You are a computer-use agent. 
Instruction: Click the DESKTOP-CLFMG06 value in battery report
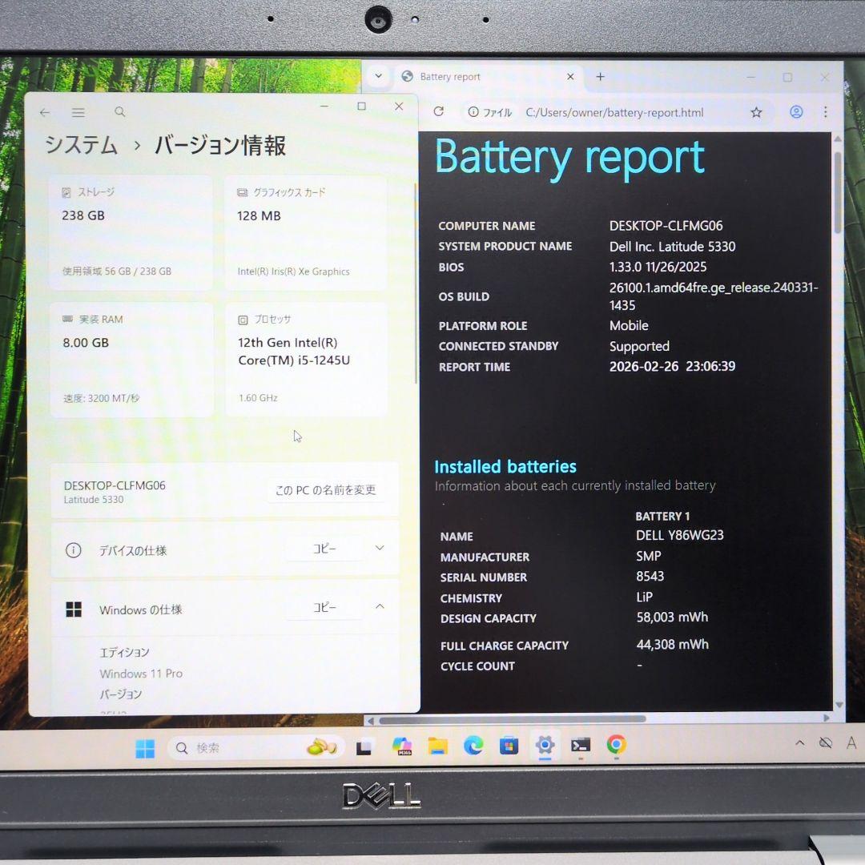(x=666, y=226)
